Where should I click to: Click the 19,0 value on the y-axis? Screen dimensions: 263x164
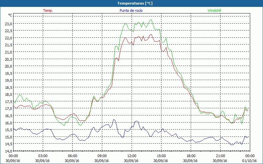coord(9,80)
